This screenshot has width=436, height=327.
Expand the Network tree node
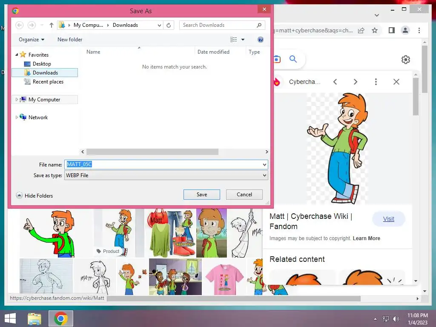point(17,117)
